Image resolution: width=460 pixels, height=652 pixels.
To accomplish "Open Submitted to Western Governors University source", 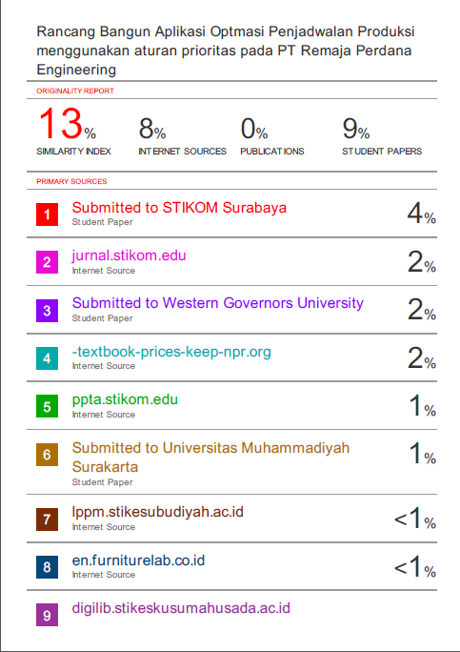I will click(218, 303).
